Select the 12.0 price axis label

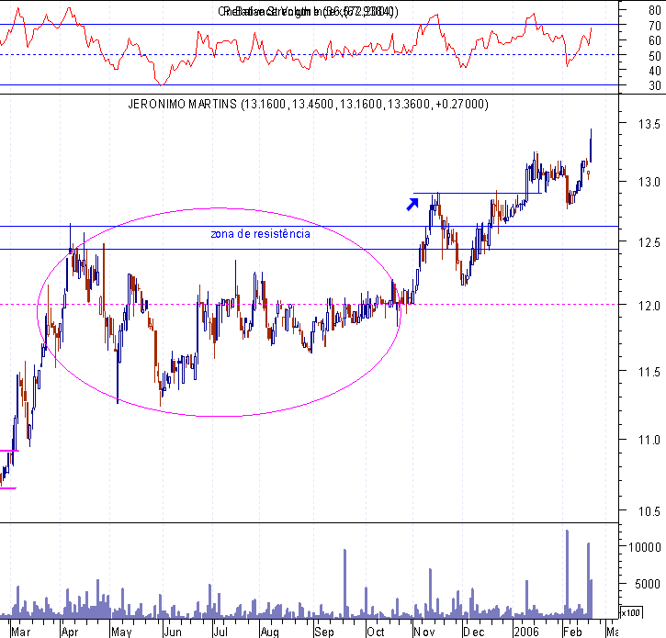[x=649, y=306]
